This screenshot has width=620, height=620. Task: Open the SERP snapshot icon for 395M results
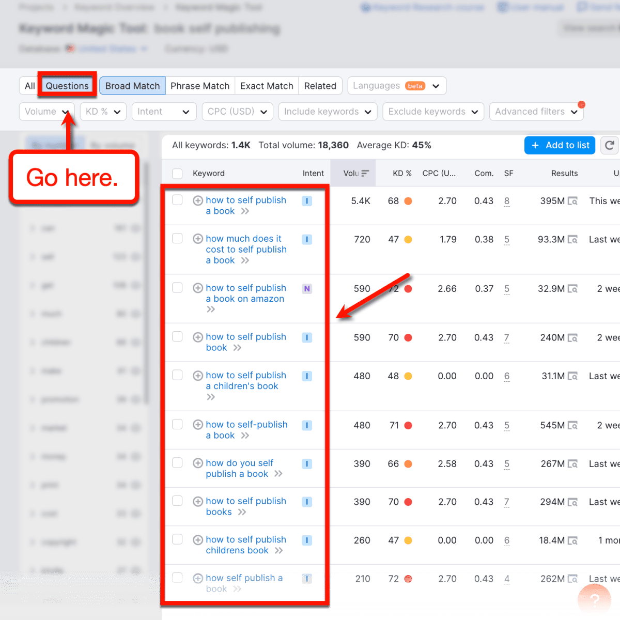(x=574, y=201)
